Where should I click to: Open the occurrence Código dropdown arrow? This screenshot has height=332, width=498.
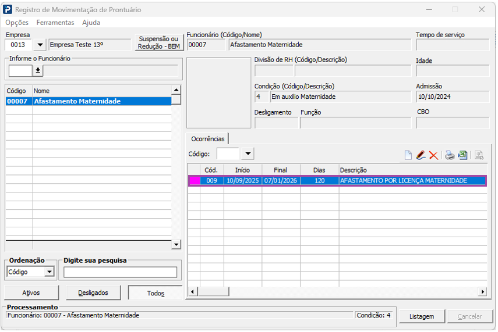click(248, 153)
